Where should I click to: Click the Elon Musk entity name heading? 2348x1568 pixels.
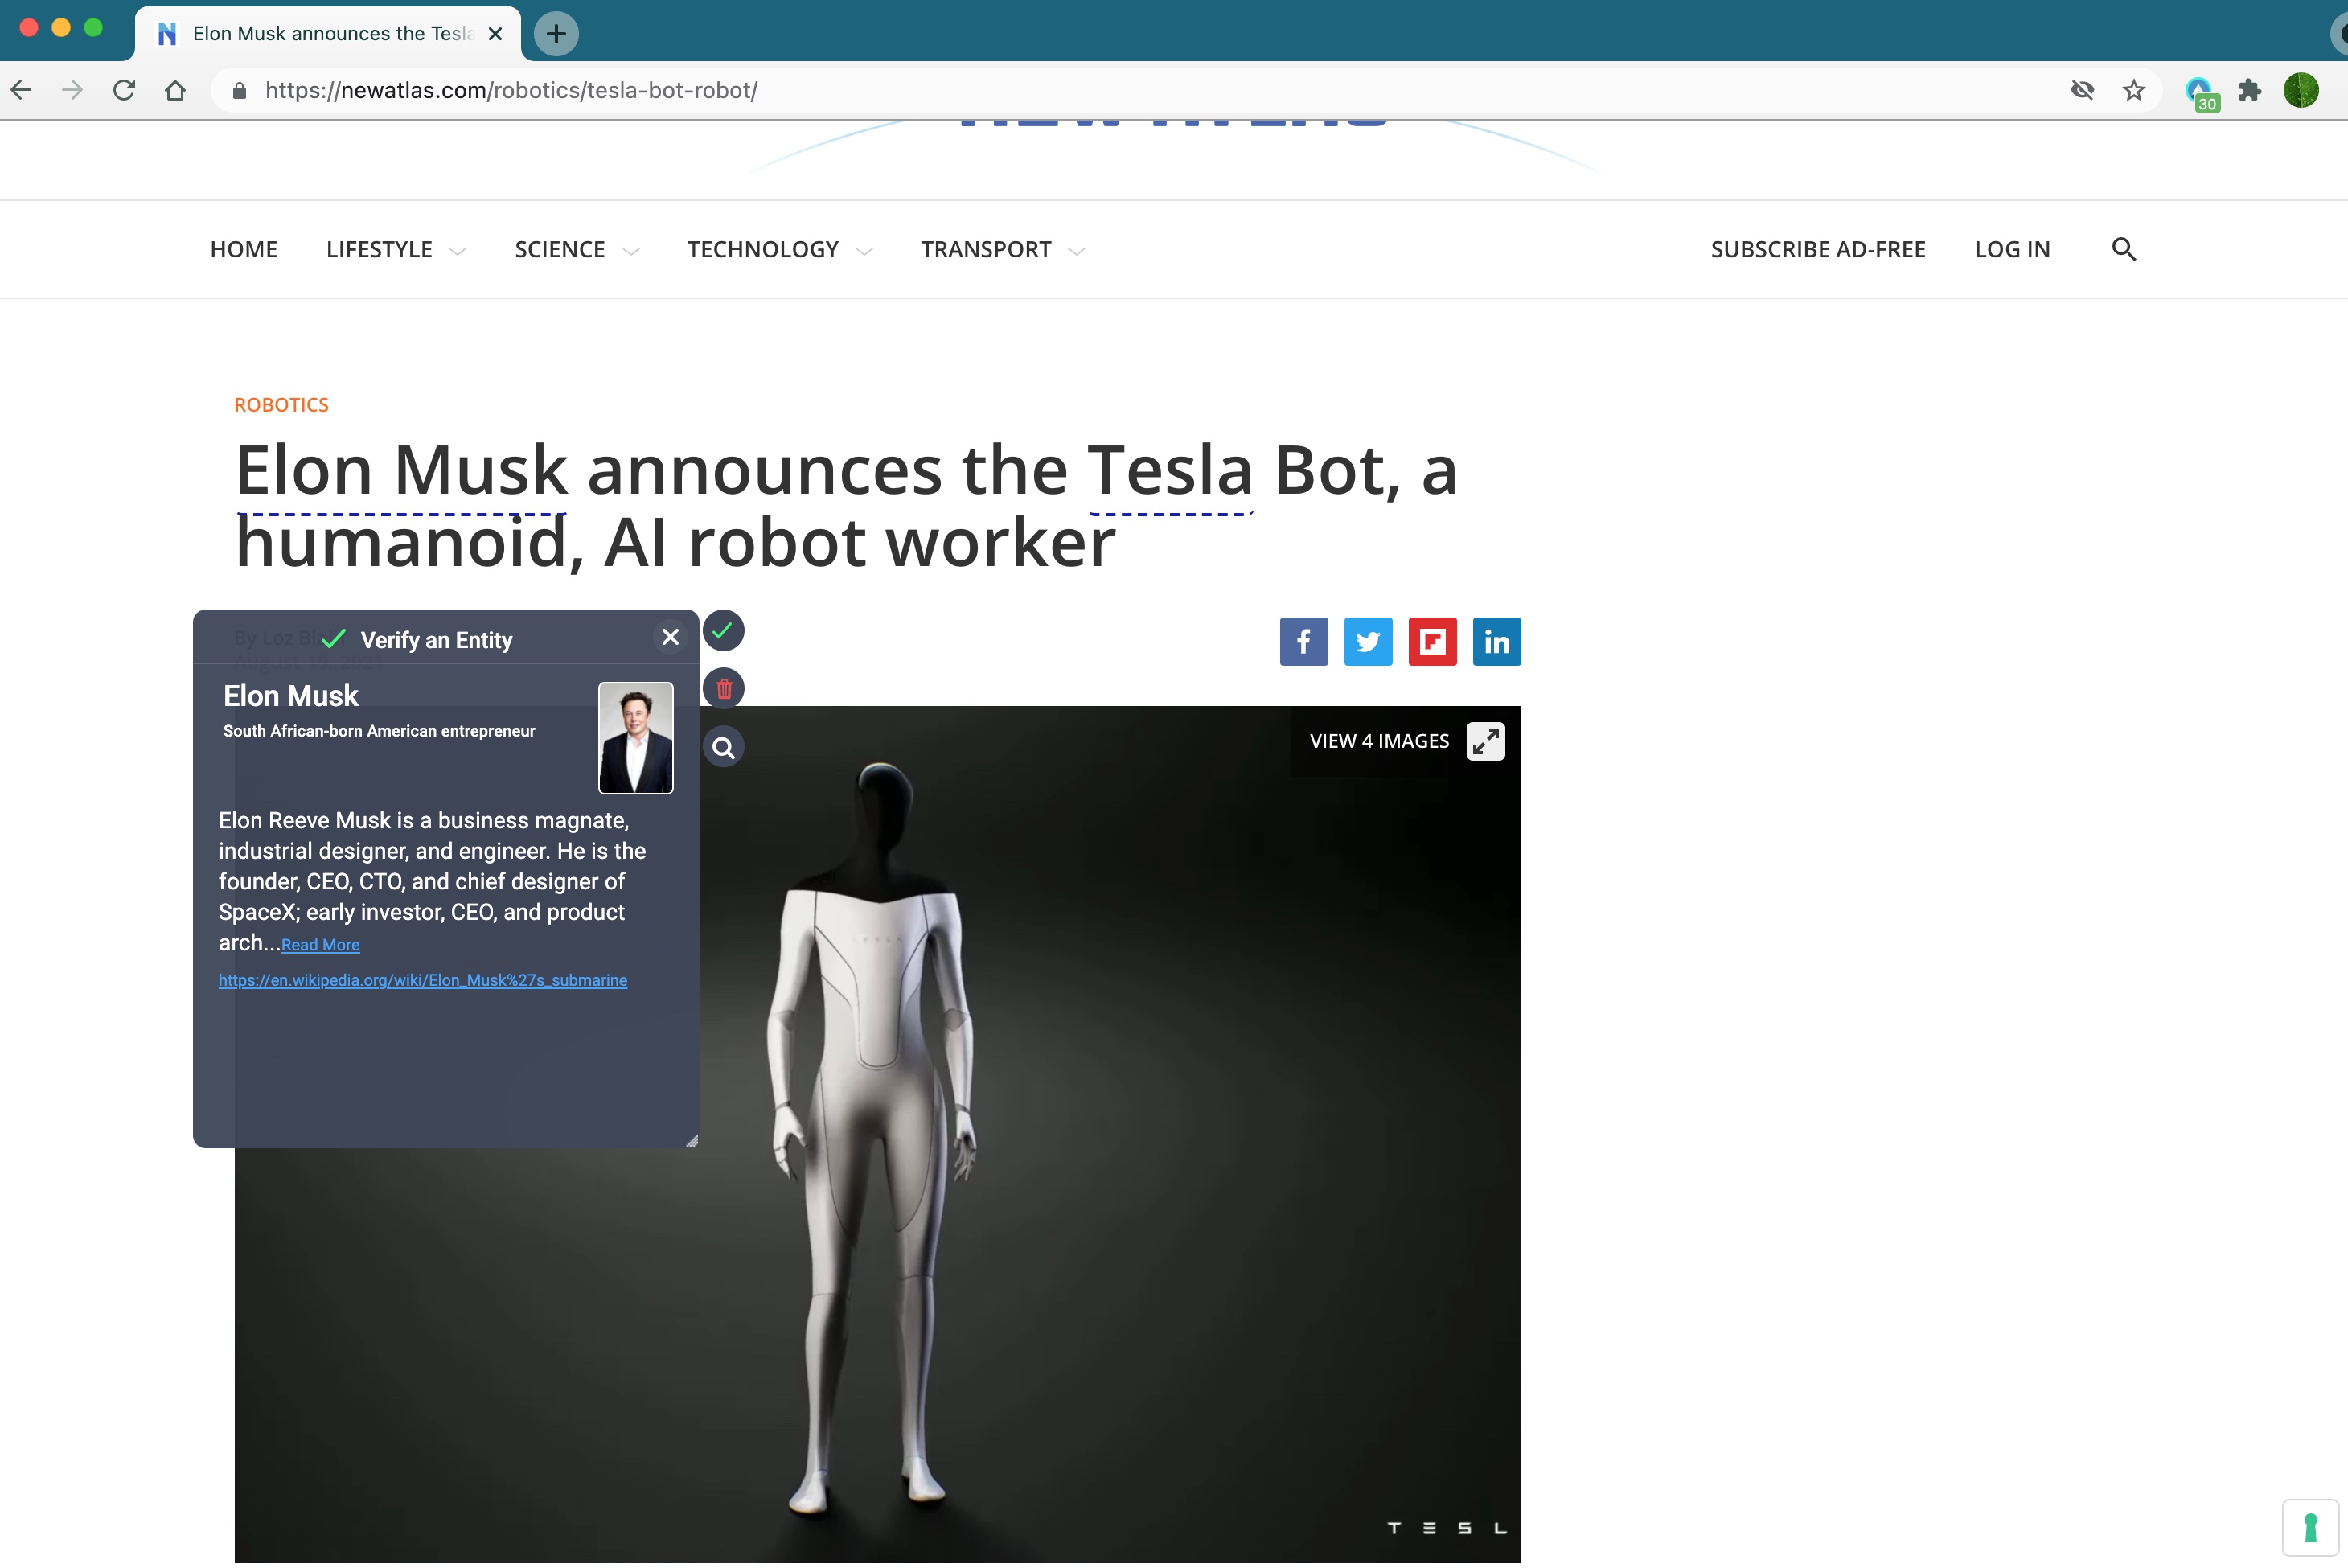(x=290, y=696)
